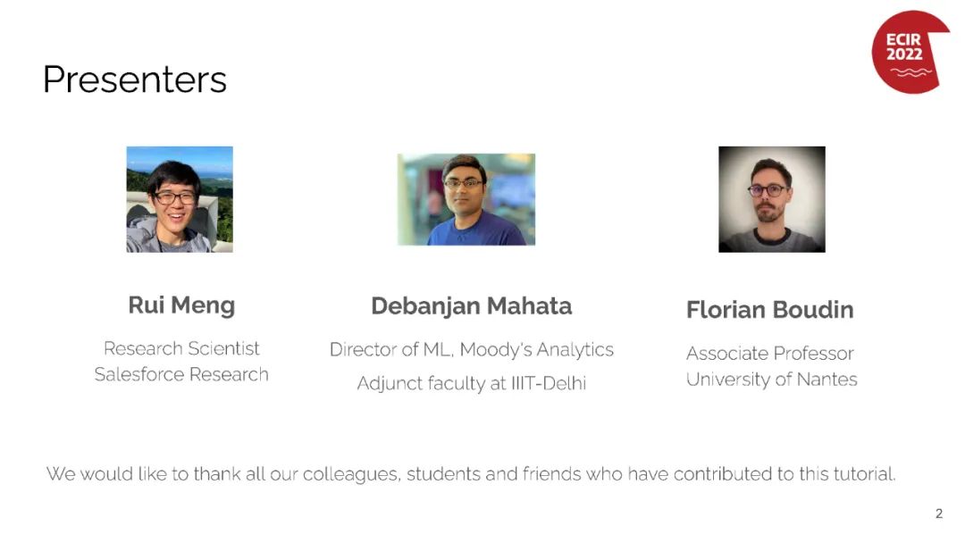Click the "University of Nantes" affiliation text
965x543 pixels.
click(x=771, y=379)
